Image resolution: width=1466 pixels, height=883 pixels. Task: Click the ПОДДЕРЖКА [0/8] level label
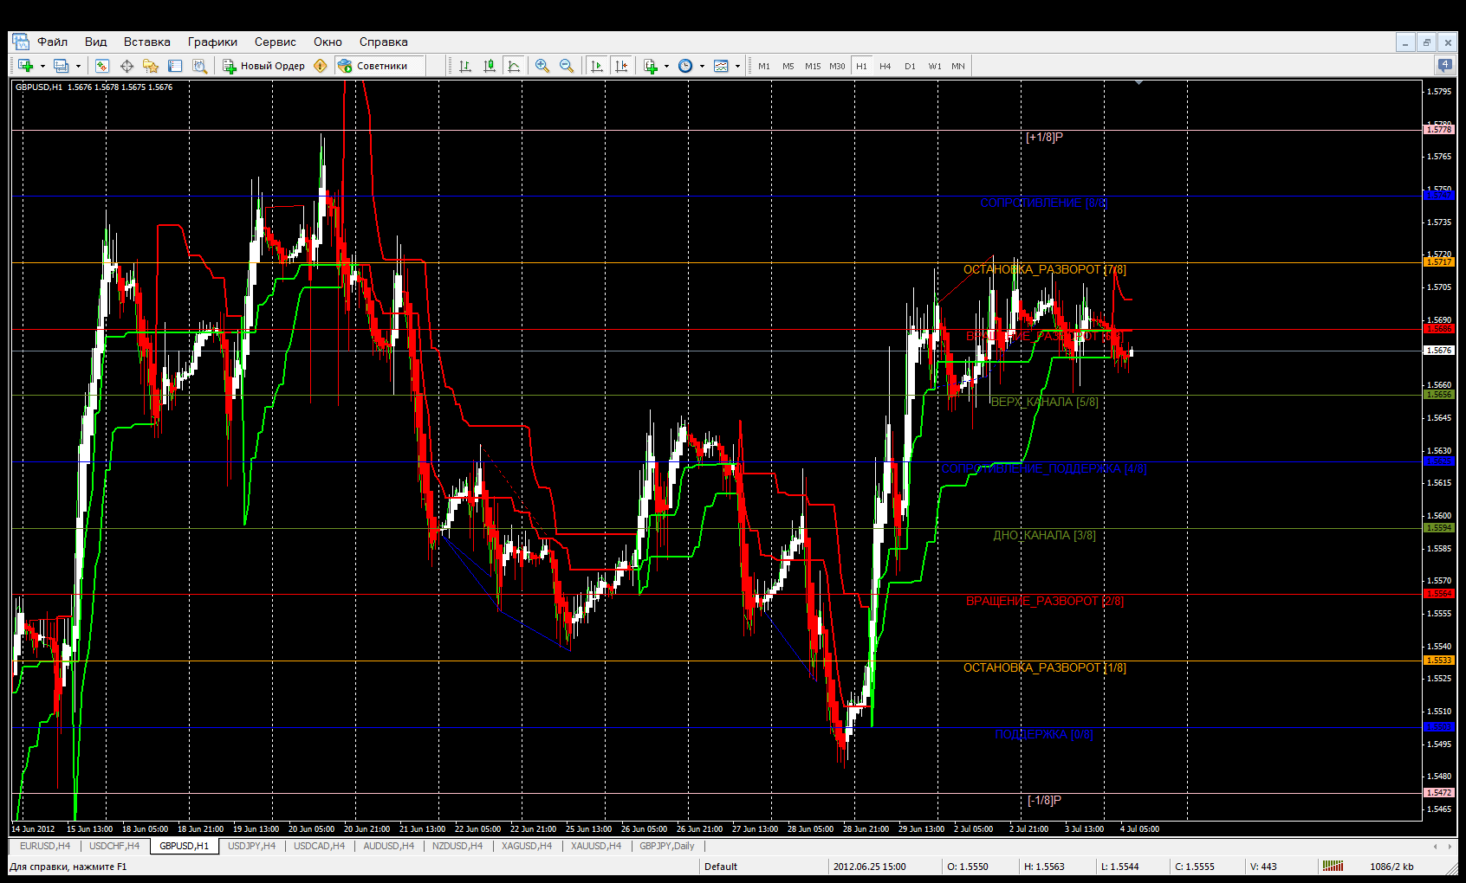coord(1044,734)
